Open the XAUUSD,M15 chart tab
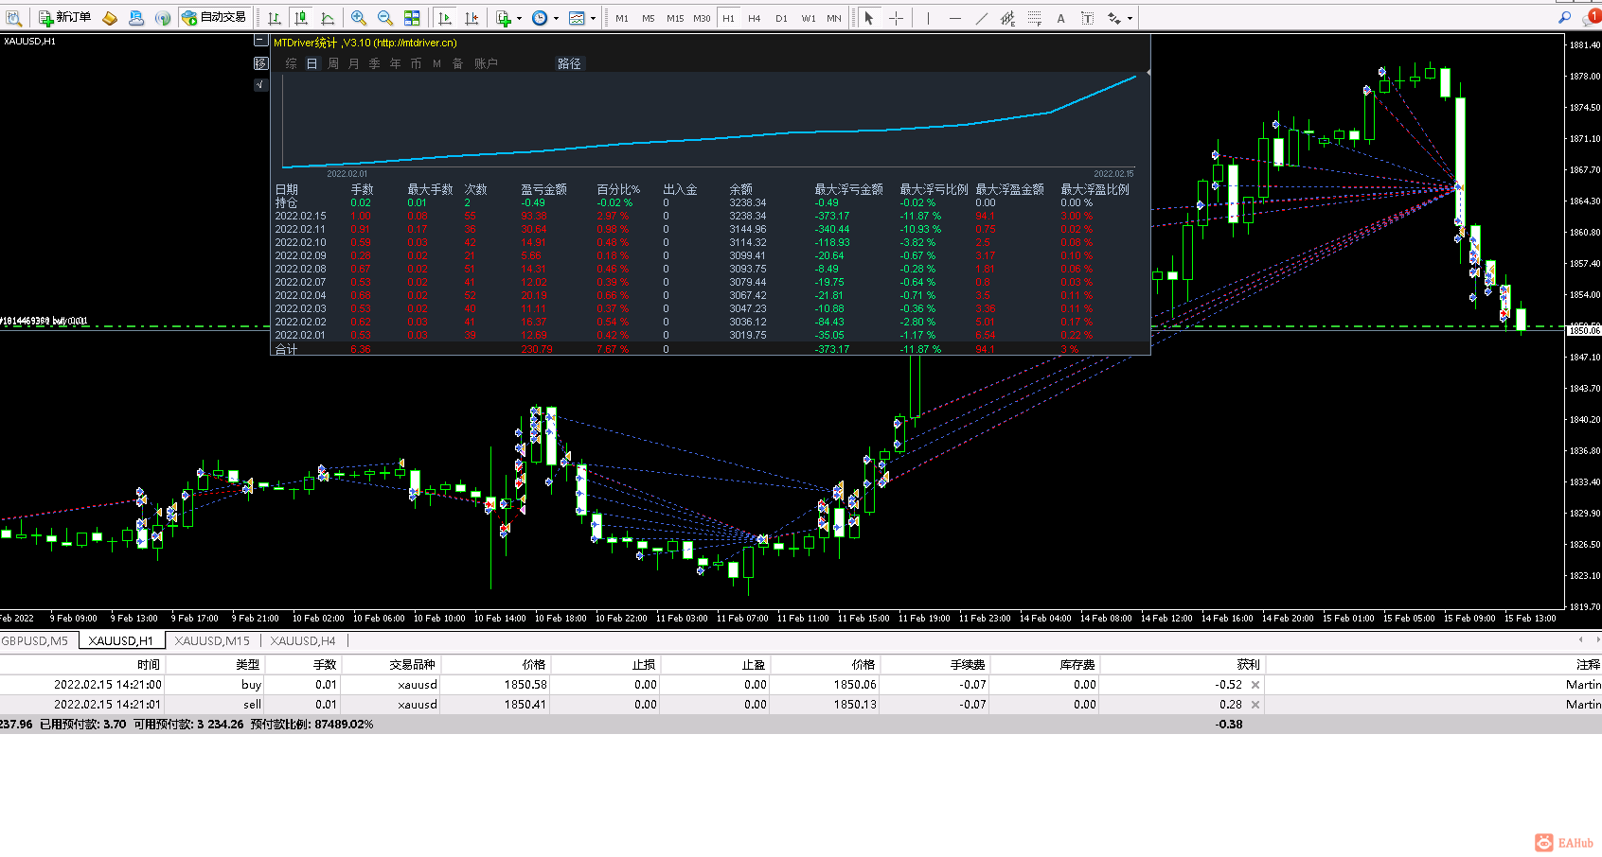This screenshot has width=1602, height=857. pos(212,640)
